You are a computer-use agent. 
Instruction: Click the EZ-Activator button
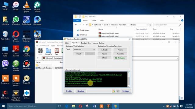click(120, 58)
